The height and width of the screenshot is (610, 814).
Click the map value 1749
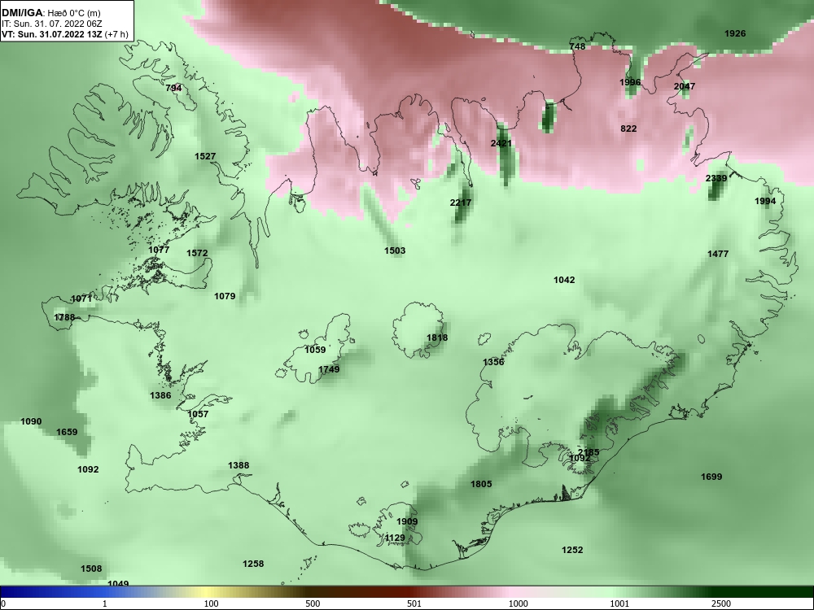coord(329,369)
